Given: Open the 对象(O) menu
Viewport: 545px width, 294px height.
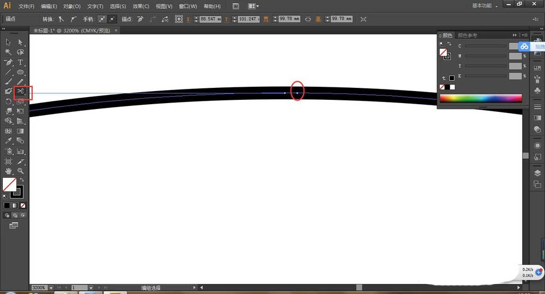Looking at the screenshot, I should point(72,6).
